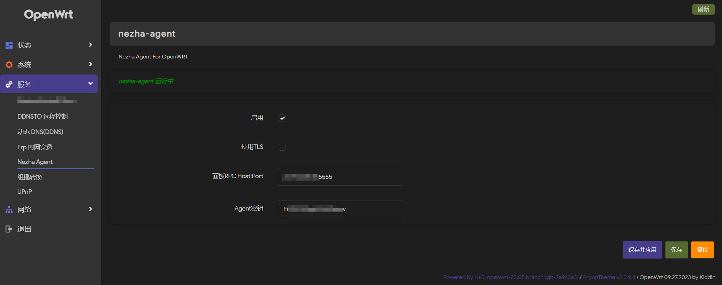The height and width of the screenshot is (285, 722).
Task: Expand the 网络 menu chevron
Action: [91, 209]
